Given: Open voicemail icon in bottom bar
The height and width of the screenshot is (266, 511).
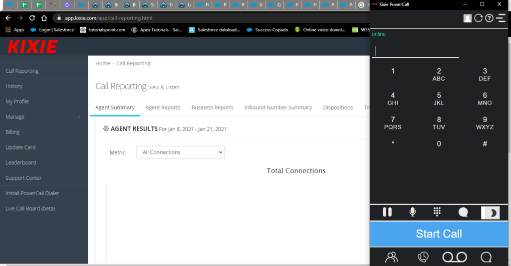Looking at the screenshot, I should [455, 257].
